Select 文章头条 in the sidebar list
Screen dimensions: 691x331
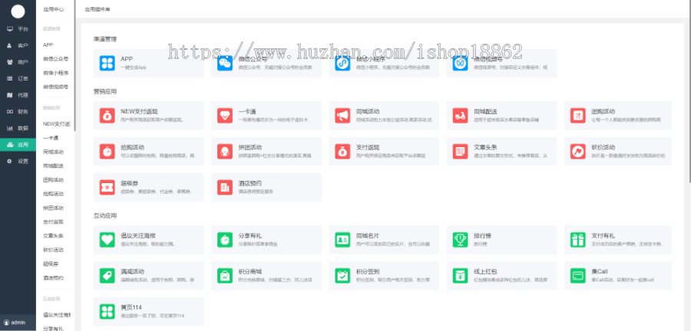(x=53, y=236)
